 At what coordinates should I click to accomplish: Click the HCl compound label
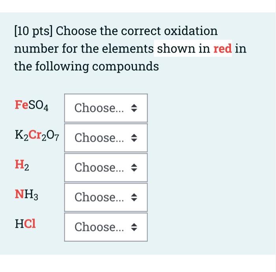point(25,224)
